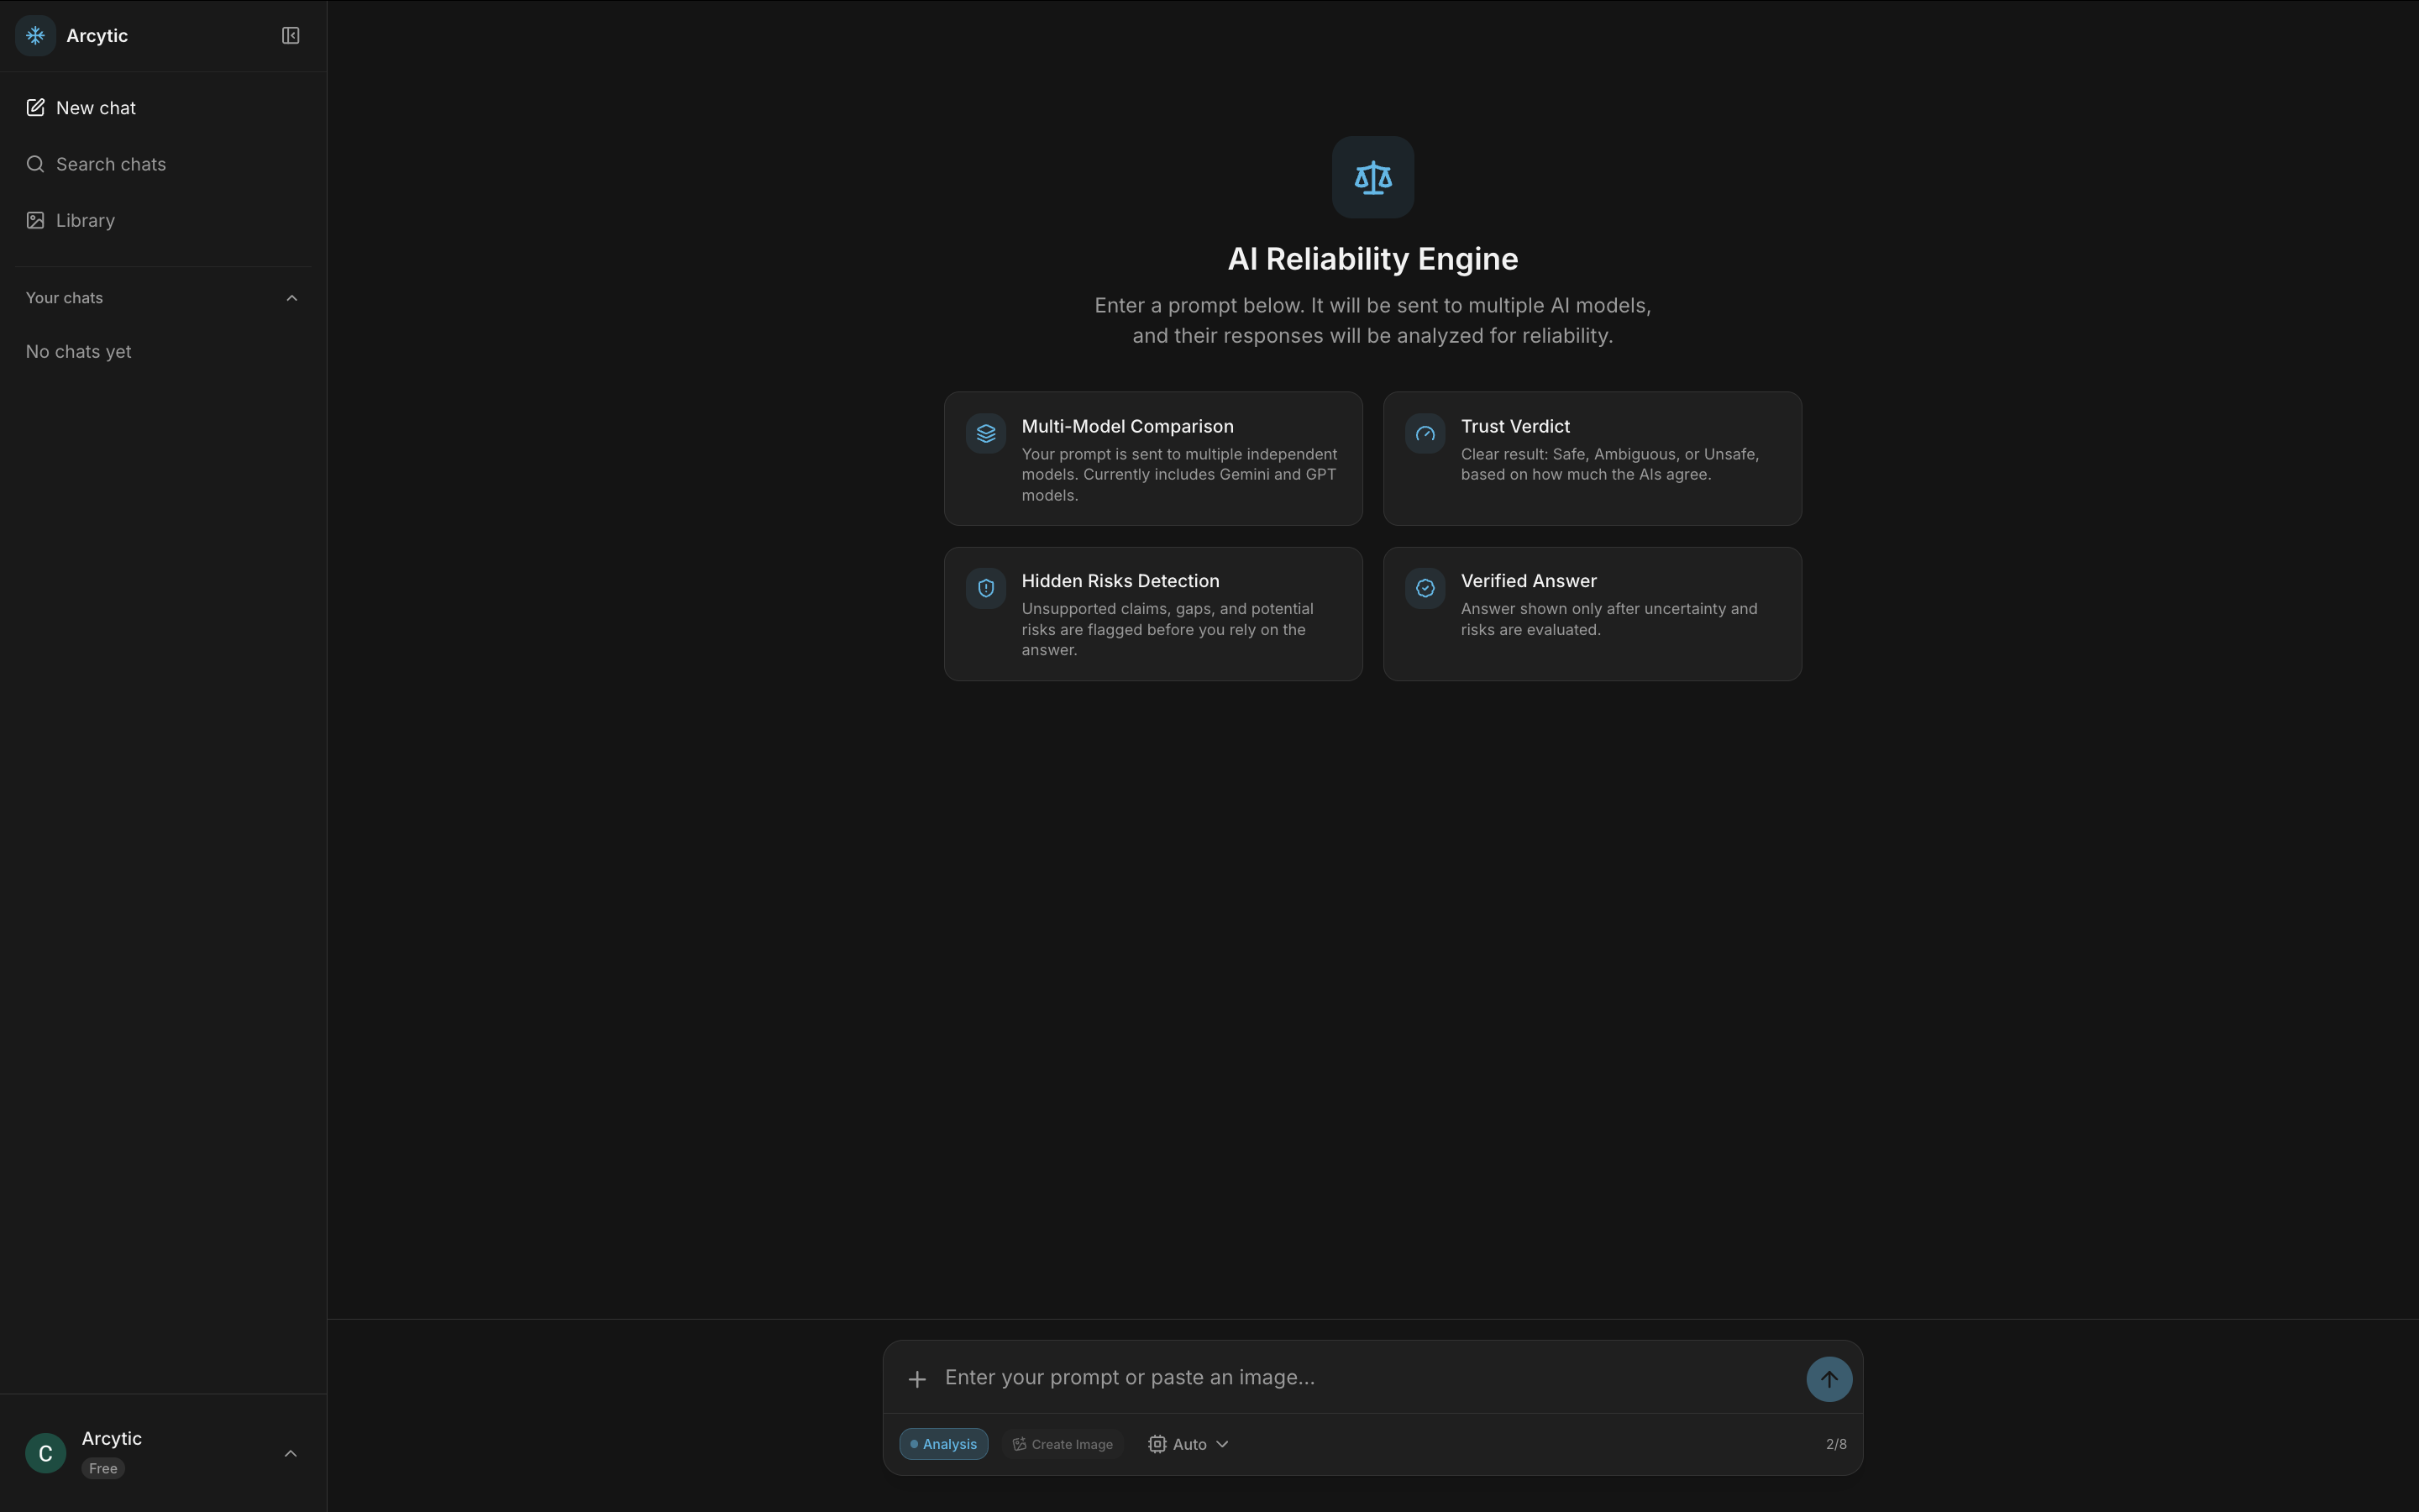Click the Verified Answer check badge icon

click(1425, 588)
